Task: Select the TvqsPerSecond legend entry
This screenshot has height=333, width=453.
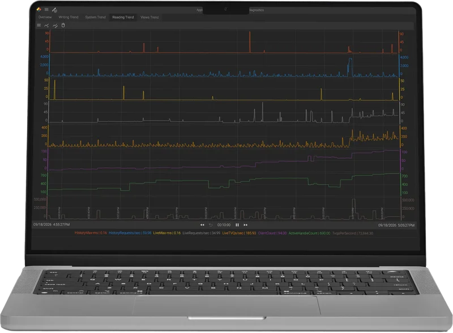Action: coord(352,233)
